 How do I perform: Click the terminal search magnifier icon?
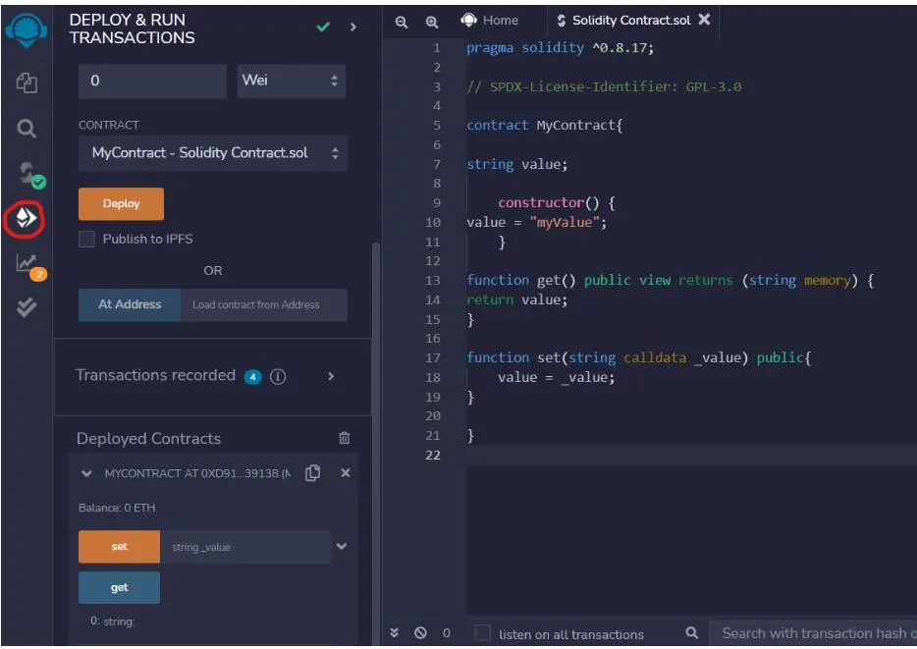(x=692, y=632)
